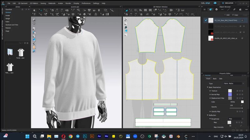The width and height of the screenshot is (250, 140).
Task: Select the Rectangle pattern tool in 2D toolbar
Action: [x=145, y=10]
